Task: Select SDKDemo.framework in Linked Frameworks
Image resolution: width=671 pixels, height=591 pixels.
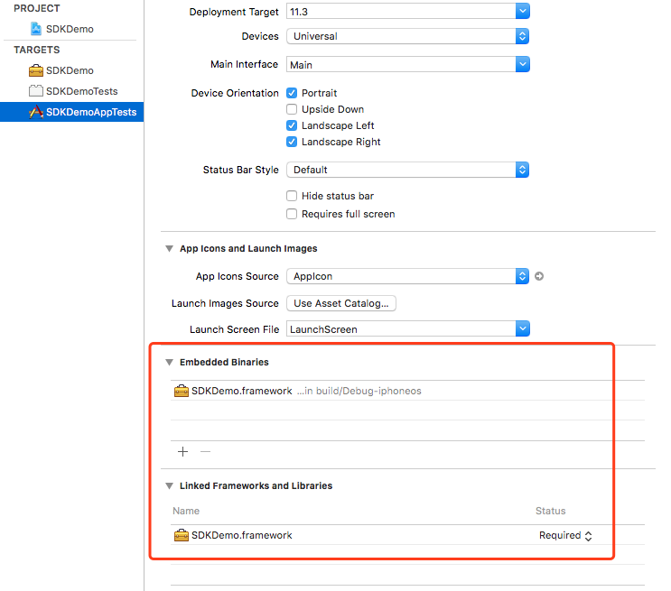Action: [x=407, y=535]
